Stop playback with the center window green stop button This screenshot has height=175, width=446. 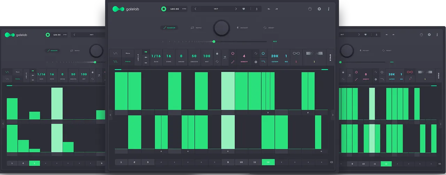(163, 9)
